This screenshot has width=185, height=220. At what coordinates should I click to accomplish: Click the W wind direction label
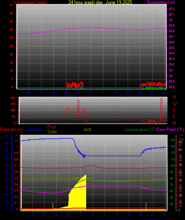tap(175, 104)
